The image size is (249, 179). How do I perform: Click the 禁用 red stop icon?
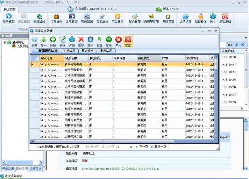pyautogui.click(x=119, y=40)
